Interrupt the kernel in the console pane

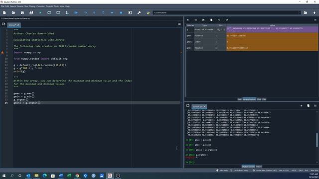coord(301,106)
